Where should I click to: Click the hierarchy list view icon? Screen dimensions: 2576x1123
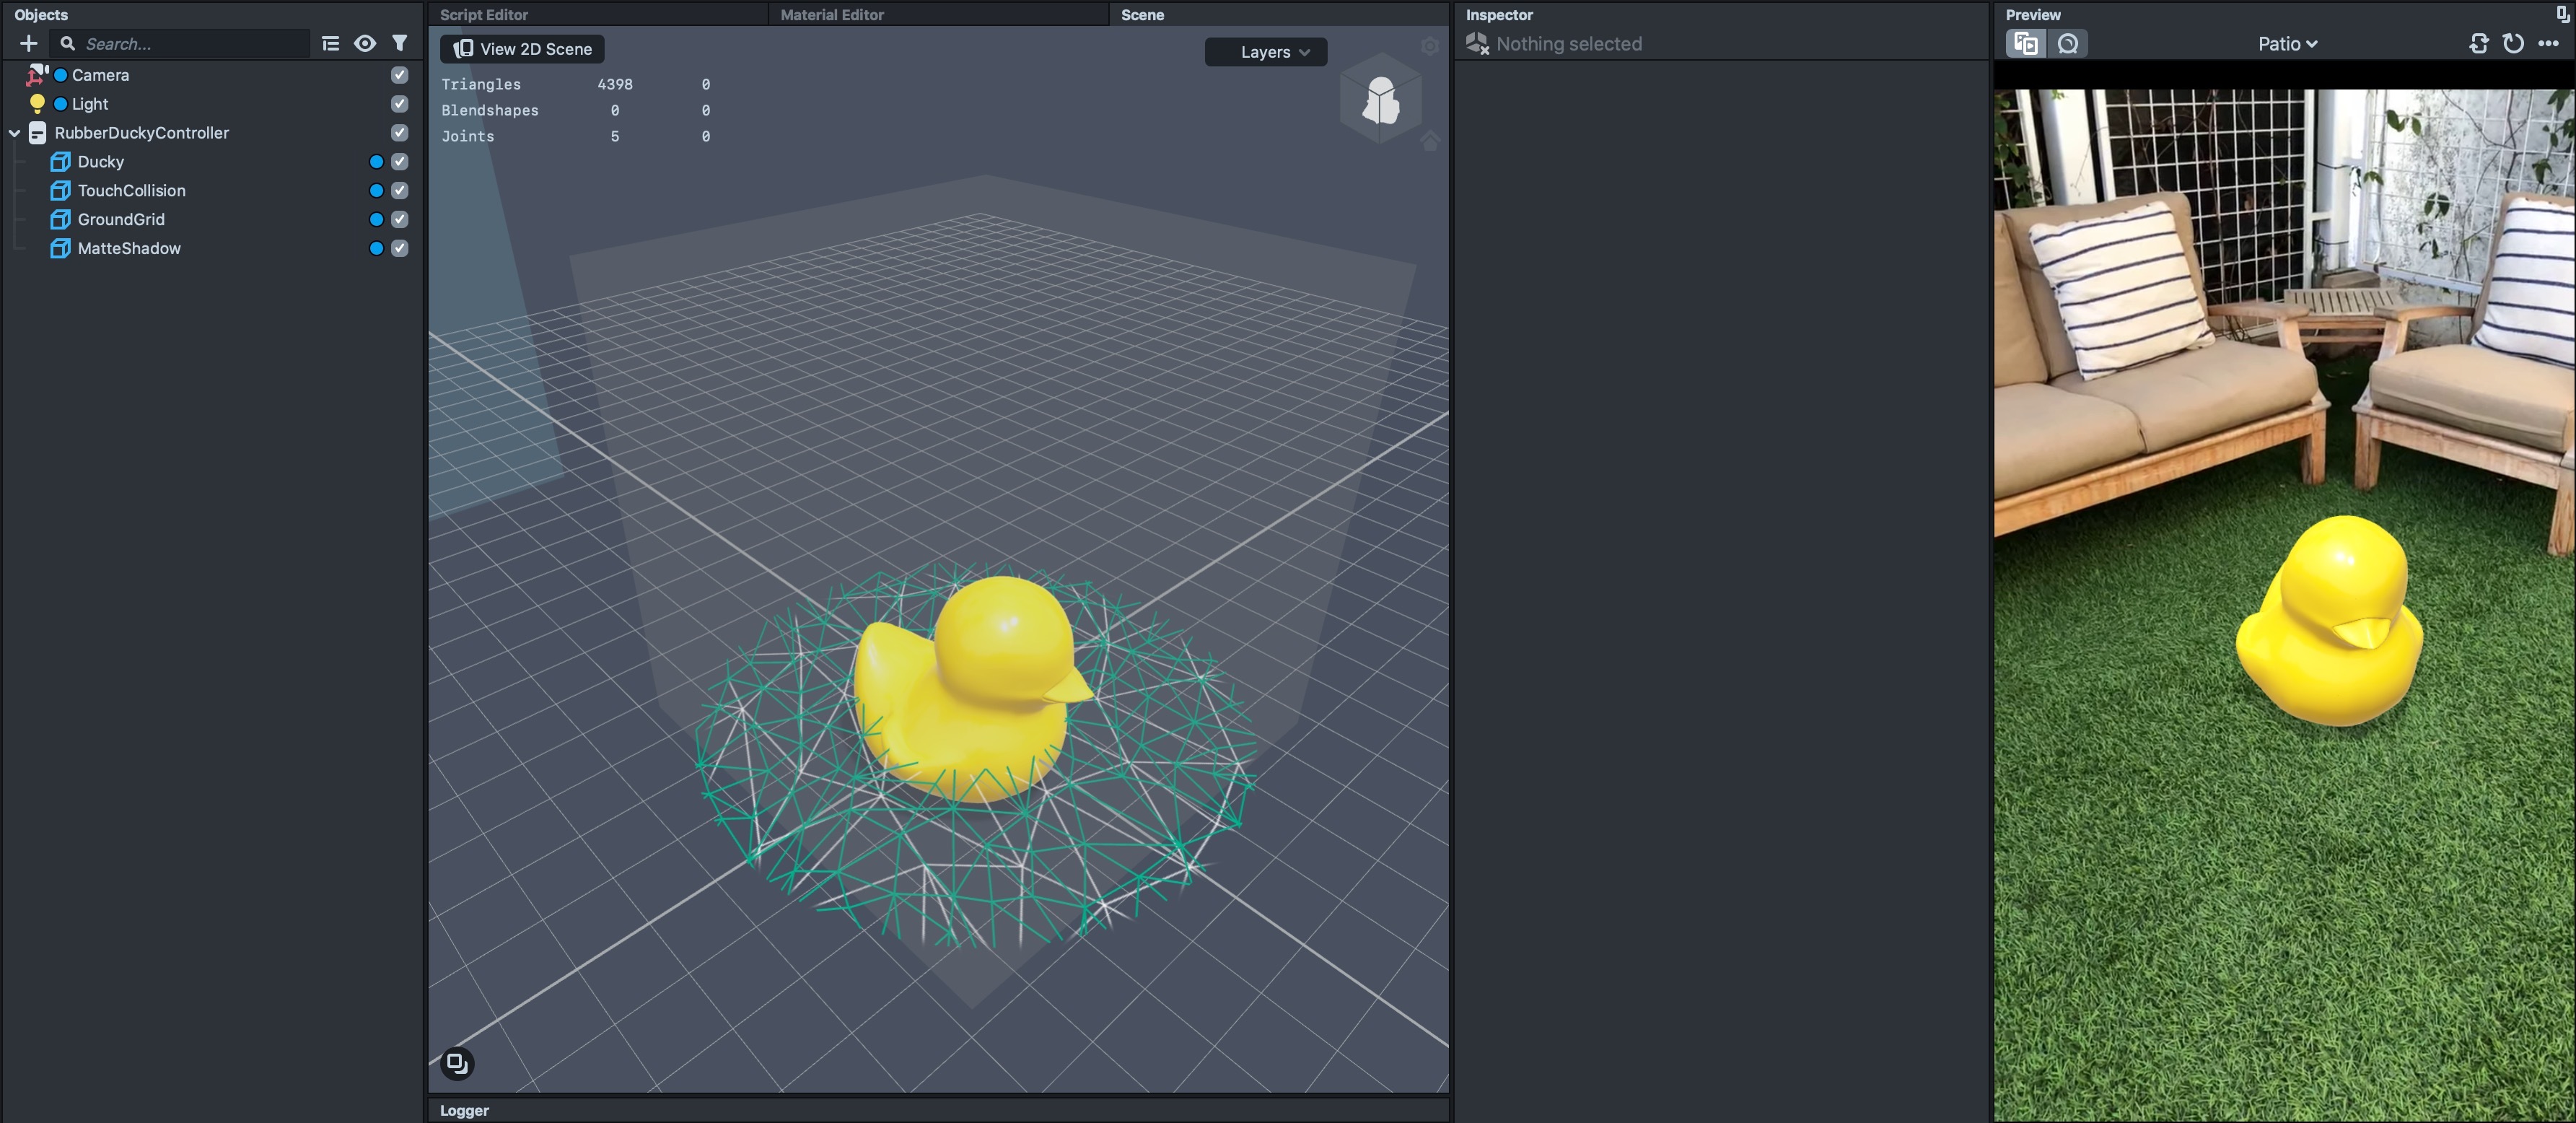click(x=331, y=44)
